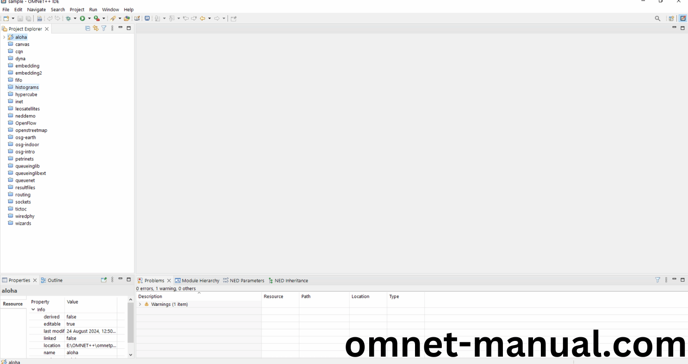688x364 pixels.
Task: Switch to the Module Hierarchy tab
Action: click(197, 280)
